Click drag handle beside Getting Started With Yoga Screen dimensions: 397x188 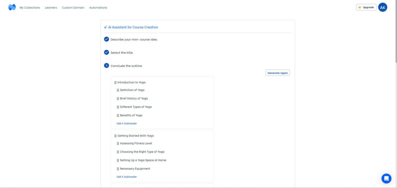tap(116, 136)
